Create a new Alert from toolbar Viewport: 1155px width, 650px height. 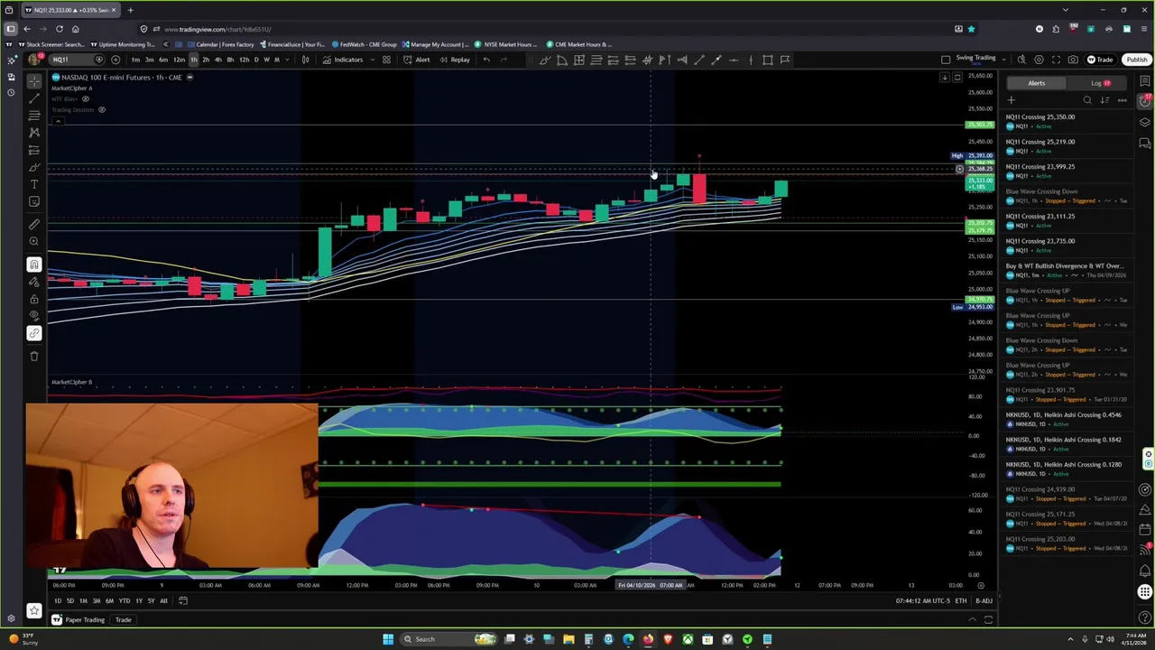[x=417, y=60]
